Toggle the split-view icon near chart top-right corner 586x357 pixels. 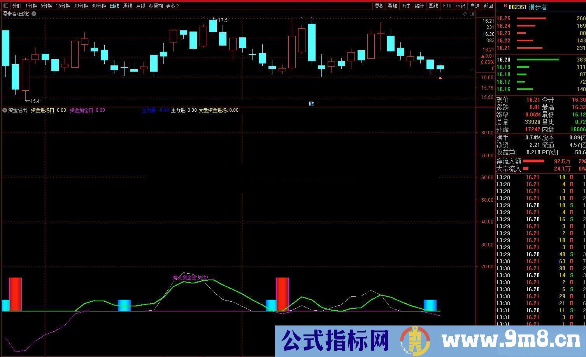pos(472,14)
